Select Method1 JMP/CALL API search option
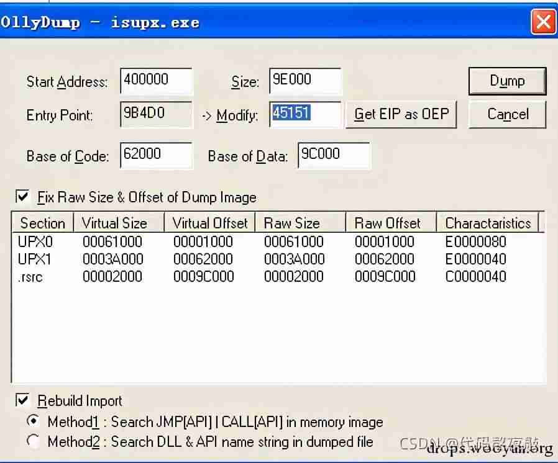The height and width of the screenshot is (463, 558). tap(34, 421)
